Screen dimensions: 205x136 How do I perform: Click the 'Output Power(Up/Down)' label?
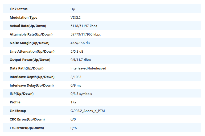click(x=30, y=60)
